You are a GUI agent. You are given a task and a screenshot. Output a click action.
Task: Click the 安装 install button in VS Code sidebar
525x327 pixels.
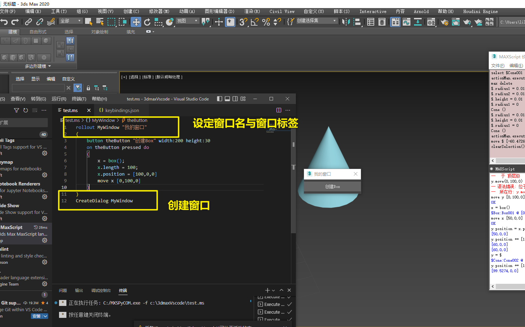tap(37, 316)
